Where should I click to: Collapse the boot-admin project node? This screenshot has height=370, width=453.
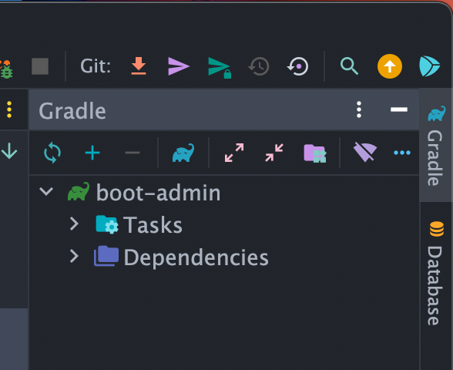coord(46,191)
